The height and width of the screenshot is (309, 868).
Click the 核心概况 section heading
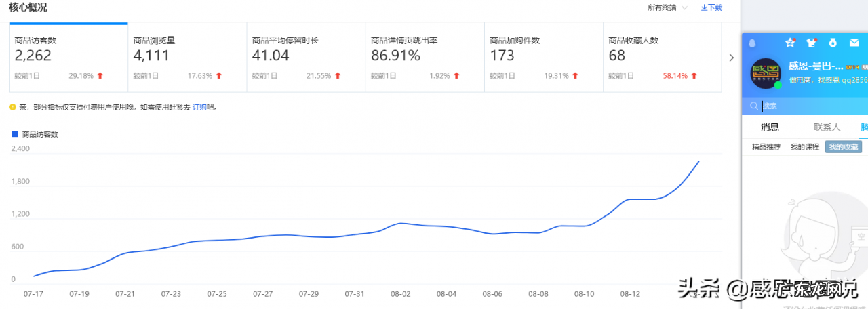(28, 7)
